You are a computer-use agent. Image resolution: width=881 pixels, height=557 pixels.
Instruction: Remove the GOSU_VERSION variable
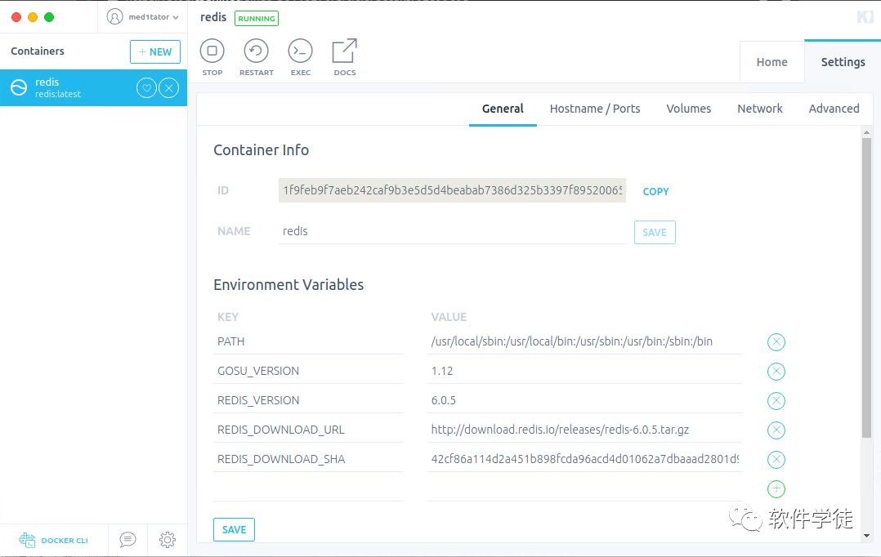click(776, 371)
